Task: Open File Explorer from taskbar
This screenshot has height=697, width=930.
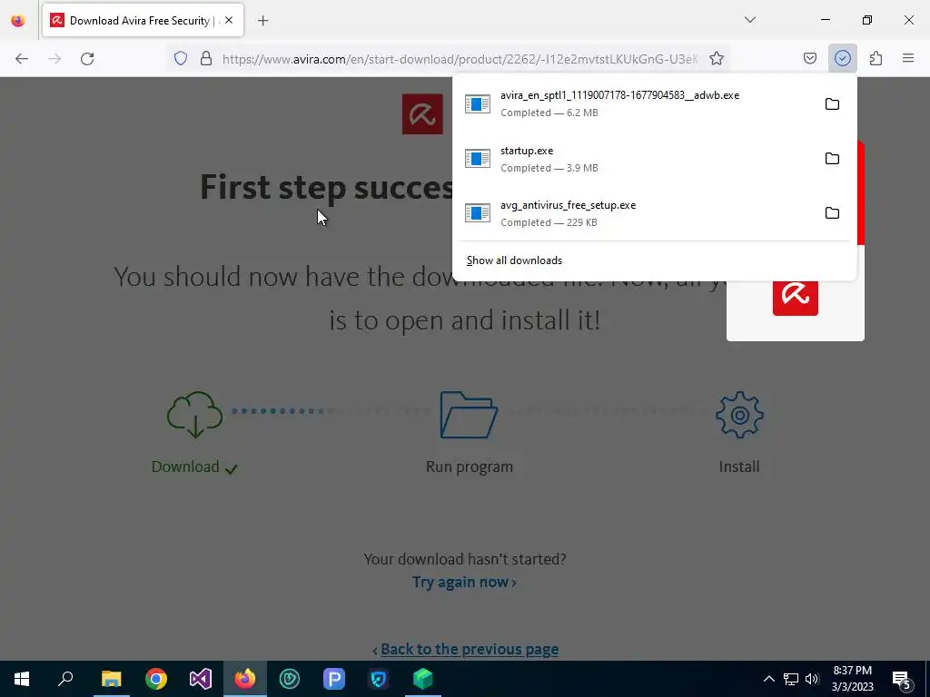Action: coord(111,679)
